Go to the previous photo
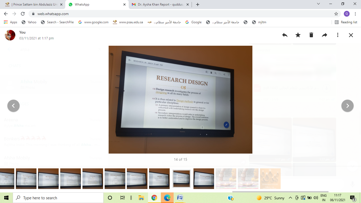Image resolution: width=361 pixels, height=203 pixels. [x=13, y=106]
